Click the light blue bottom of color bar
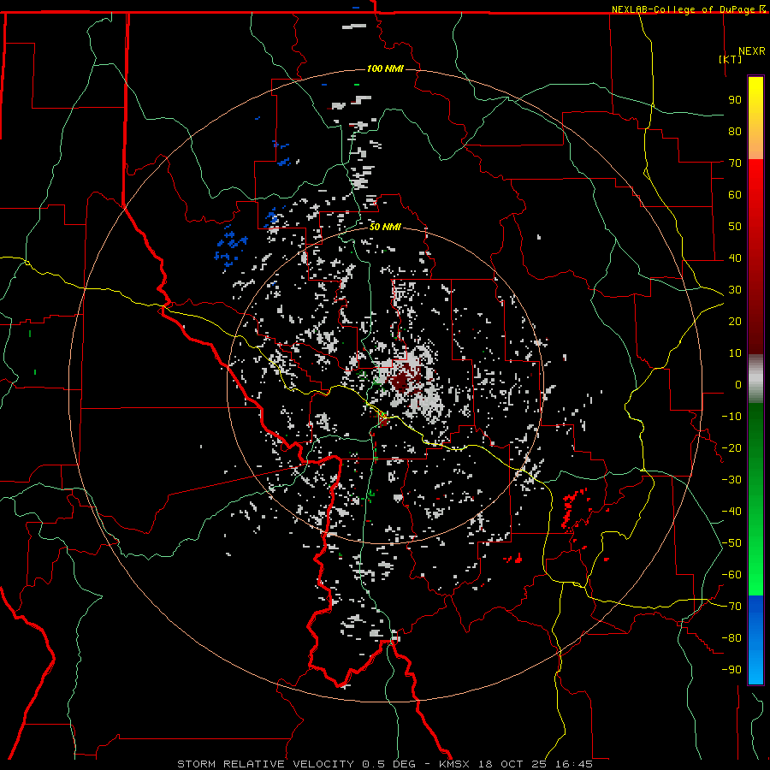The image size is (770, 770). 755,672
